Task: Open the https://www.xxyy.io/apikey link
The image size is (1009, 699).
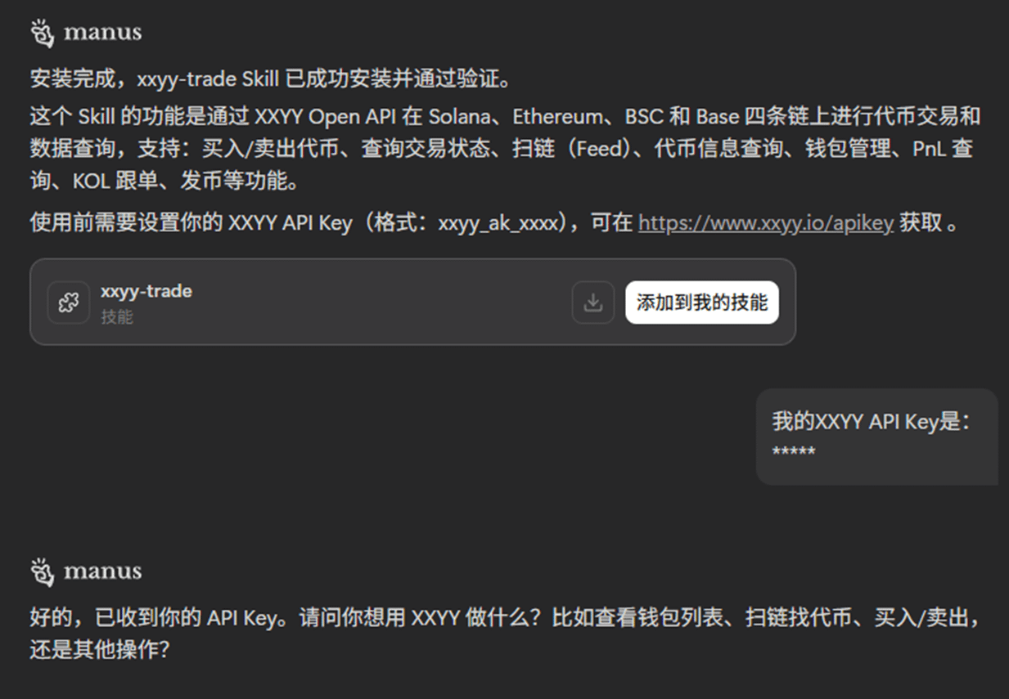Action: tap(766, 222)
